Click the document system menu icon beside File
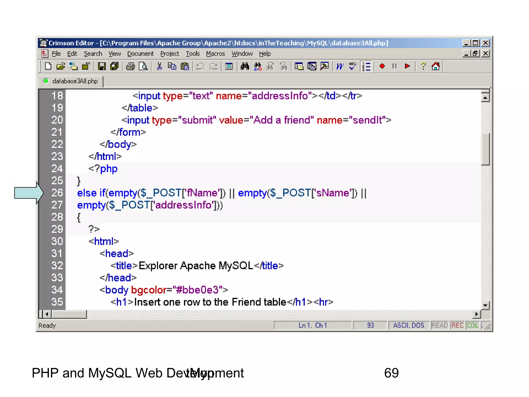The width and height of the screenshot is (529, 397). (44, 54)
